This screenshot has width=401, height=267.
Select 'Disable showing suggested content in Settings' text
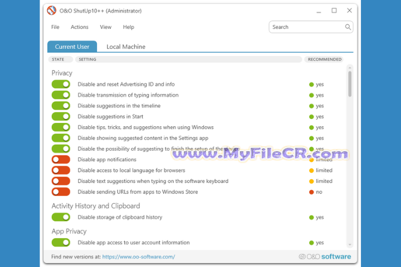click(143, 138)
